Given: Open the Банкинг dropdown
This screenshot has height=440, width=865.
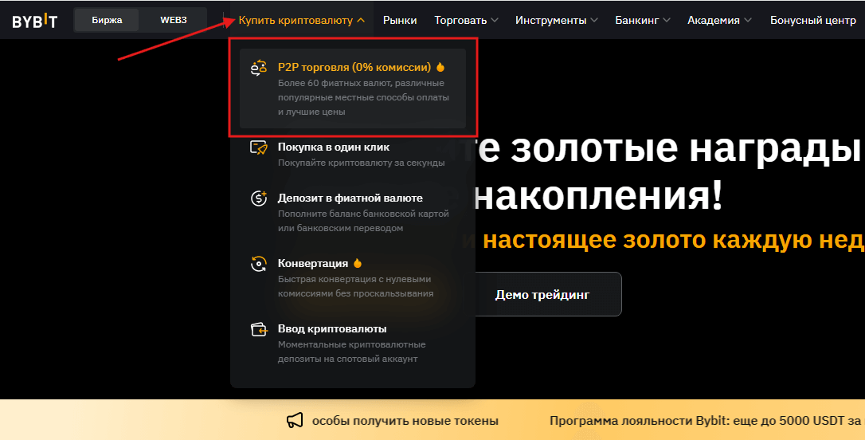Looking at the screenshot, I should 642,20.
